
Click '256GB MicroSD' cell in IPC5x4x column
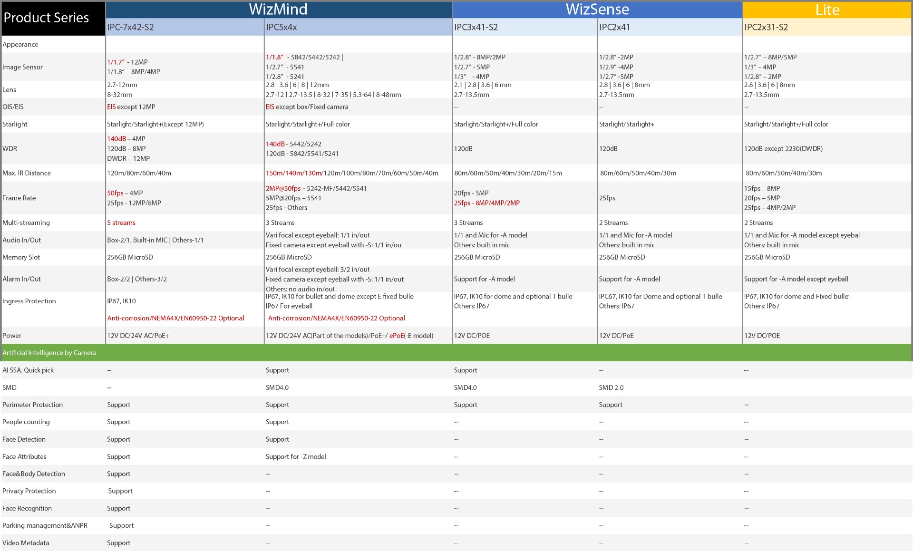[289, 257]
